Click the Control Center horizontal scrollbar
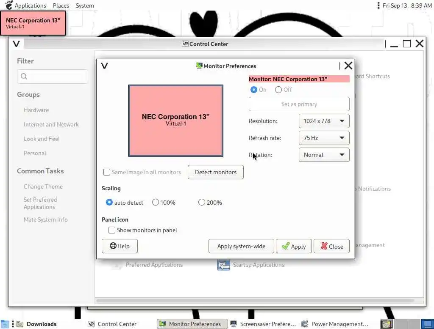Viewport: 434px width, 329px height. click(255, 301)
